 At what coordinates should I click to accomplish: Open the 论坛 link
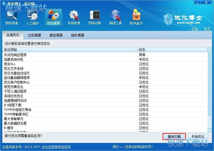click(195, 29)
